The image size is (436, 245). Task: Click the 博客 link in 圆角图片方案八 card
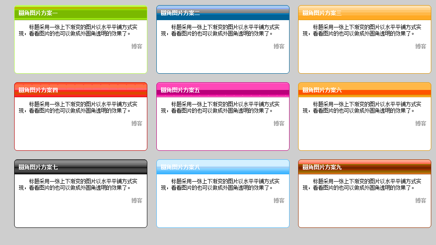click(279, 200)
